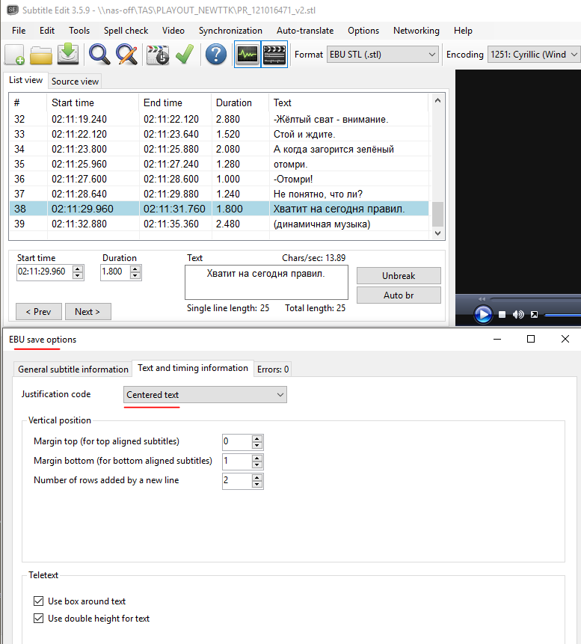
Task: Toggle the video player clapper icon
Action: click(x=274, y=54)
